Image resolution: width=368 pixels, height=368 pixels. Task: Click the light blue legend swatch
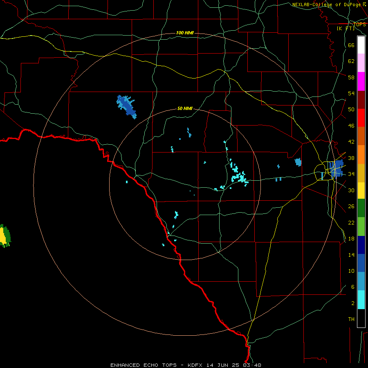click(361, 281)
